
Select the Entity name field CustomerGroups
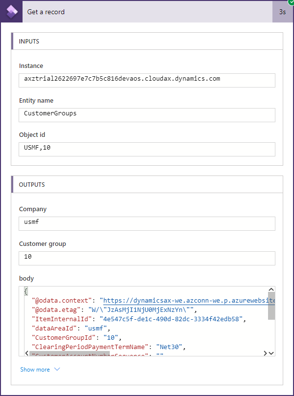147,115
